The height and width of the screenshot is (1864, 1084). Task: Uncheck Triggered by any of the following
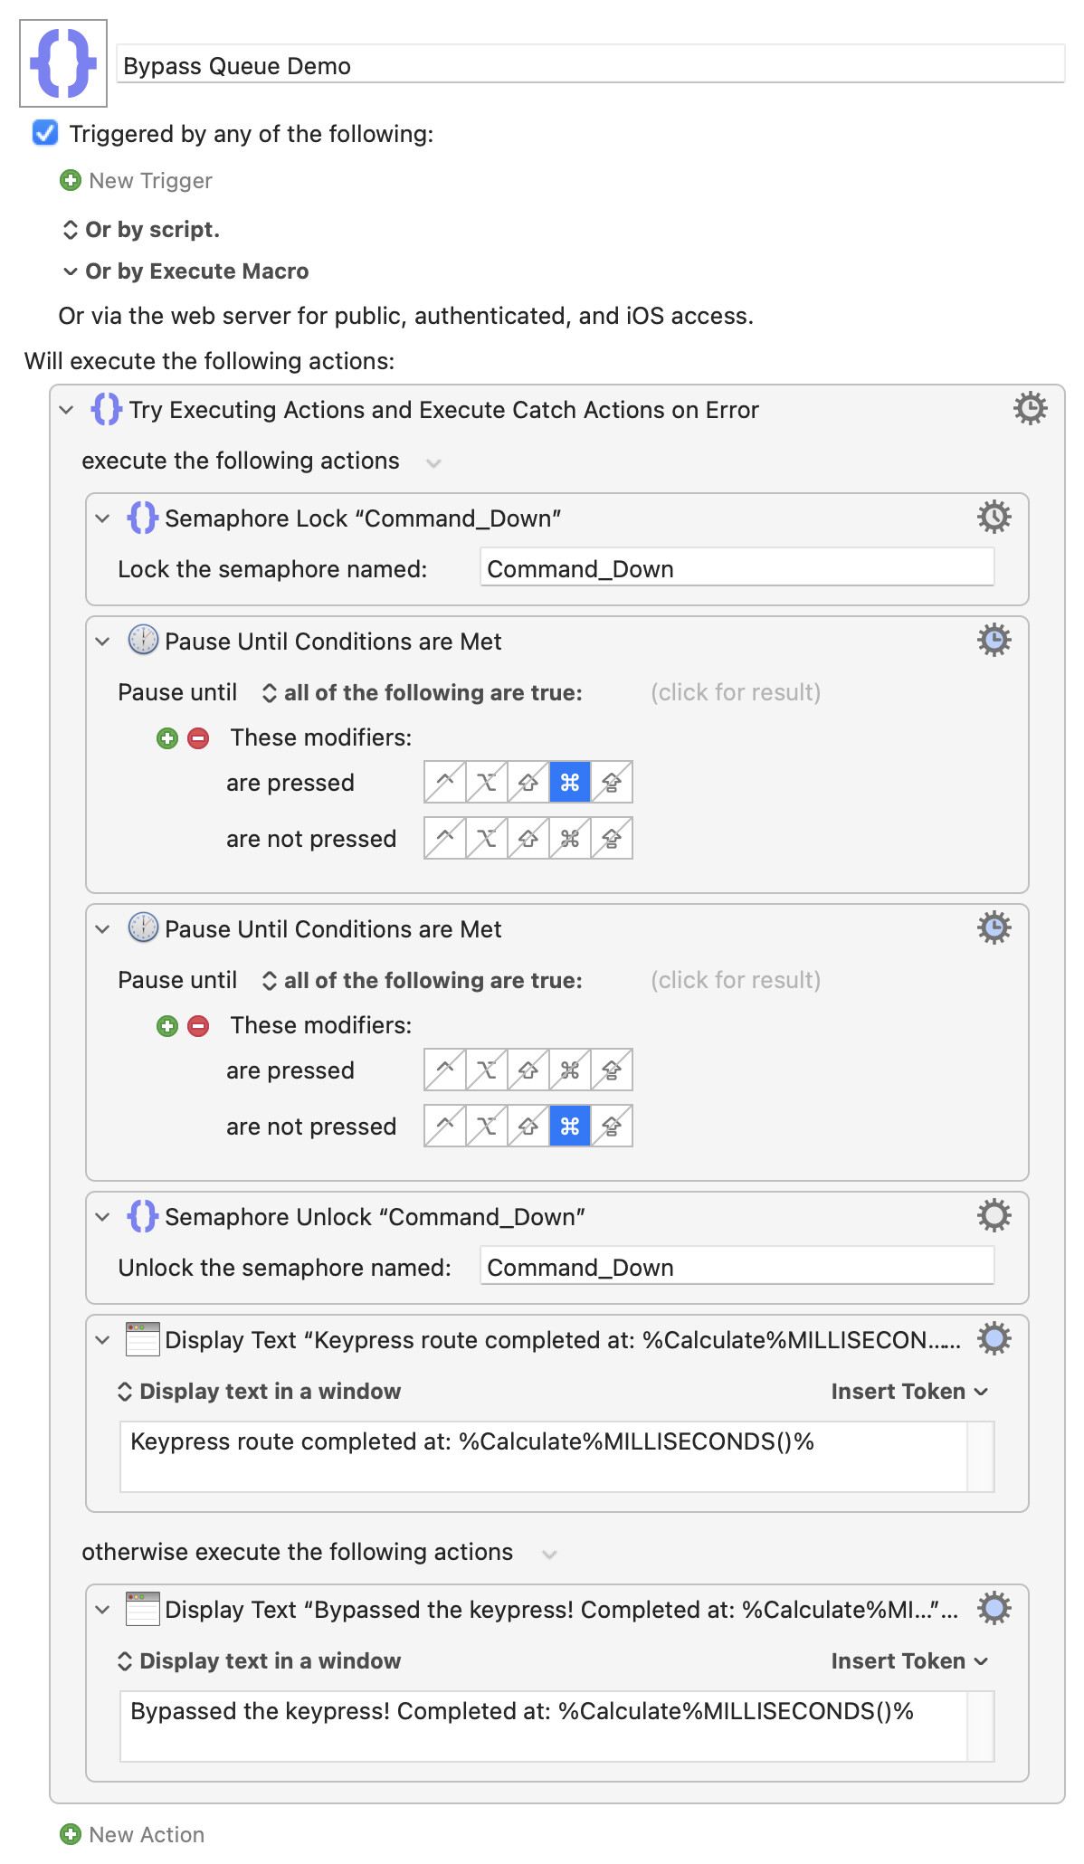tap(45, 134)
